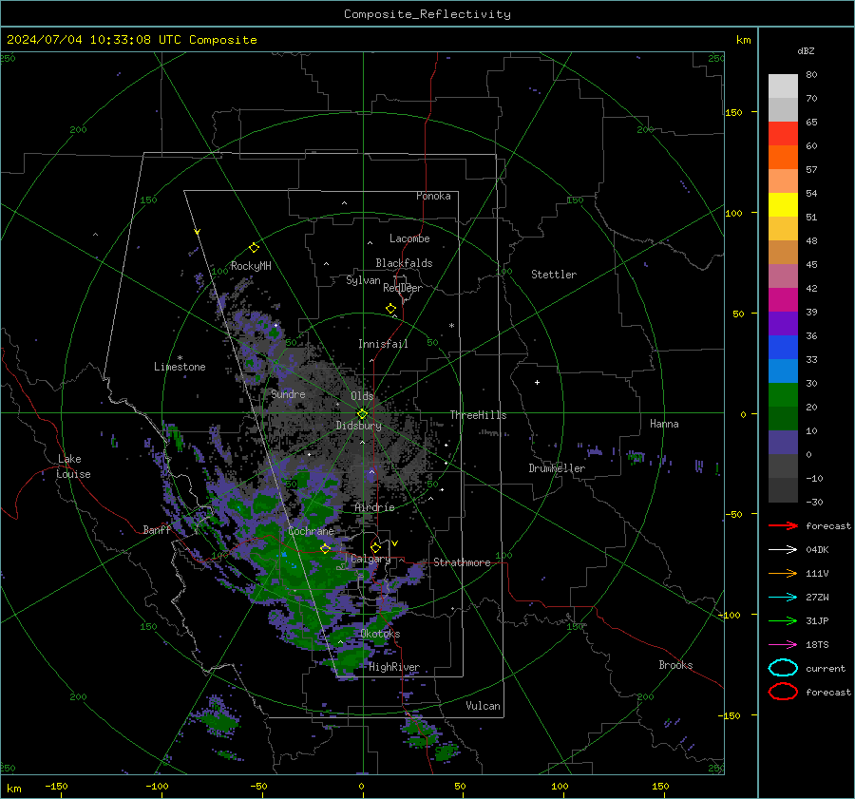
Task: Click the Lake Louise label
Action: [73, 466]
